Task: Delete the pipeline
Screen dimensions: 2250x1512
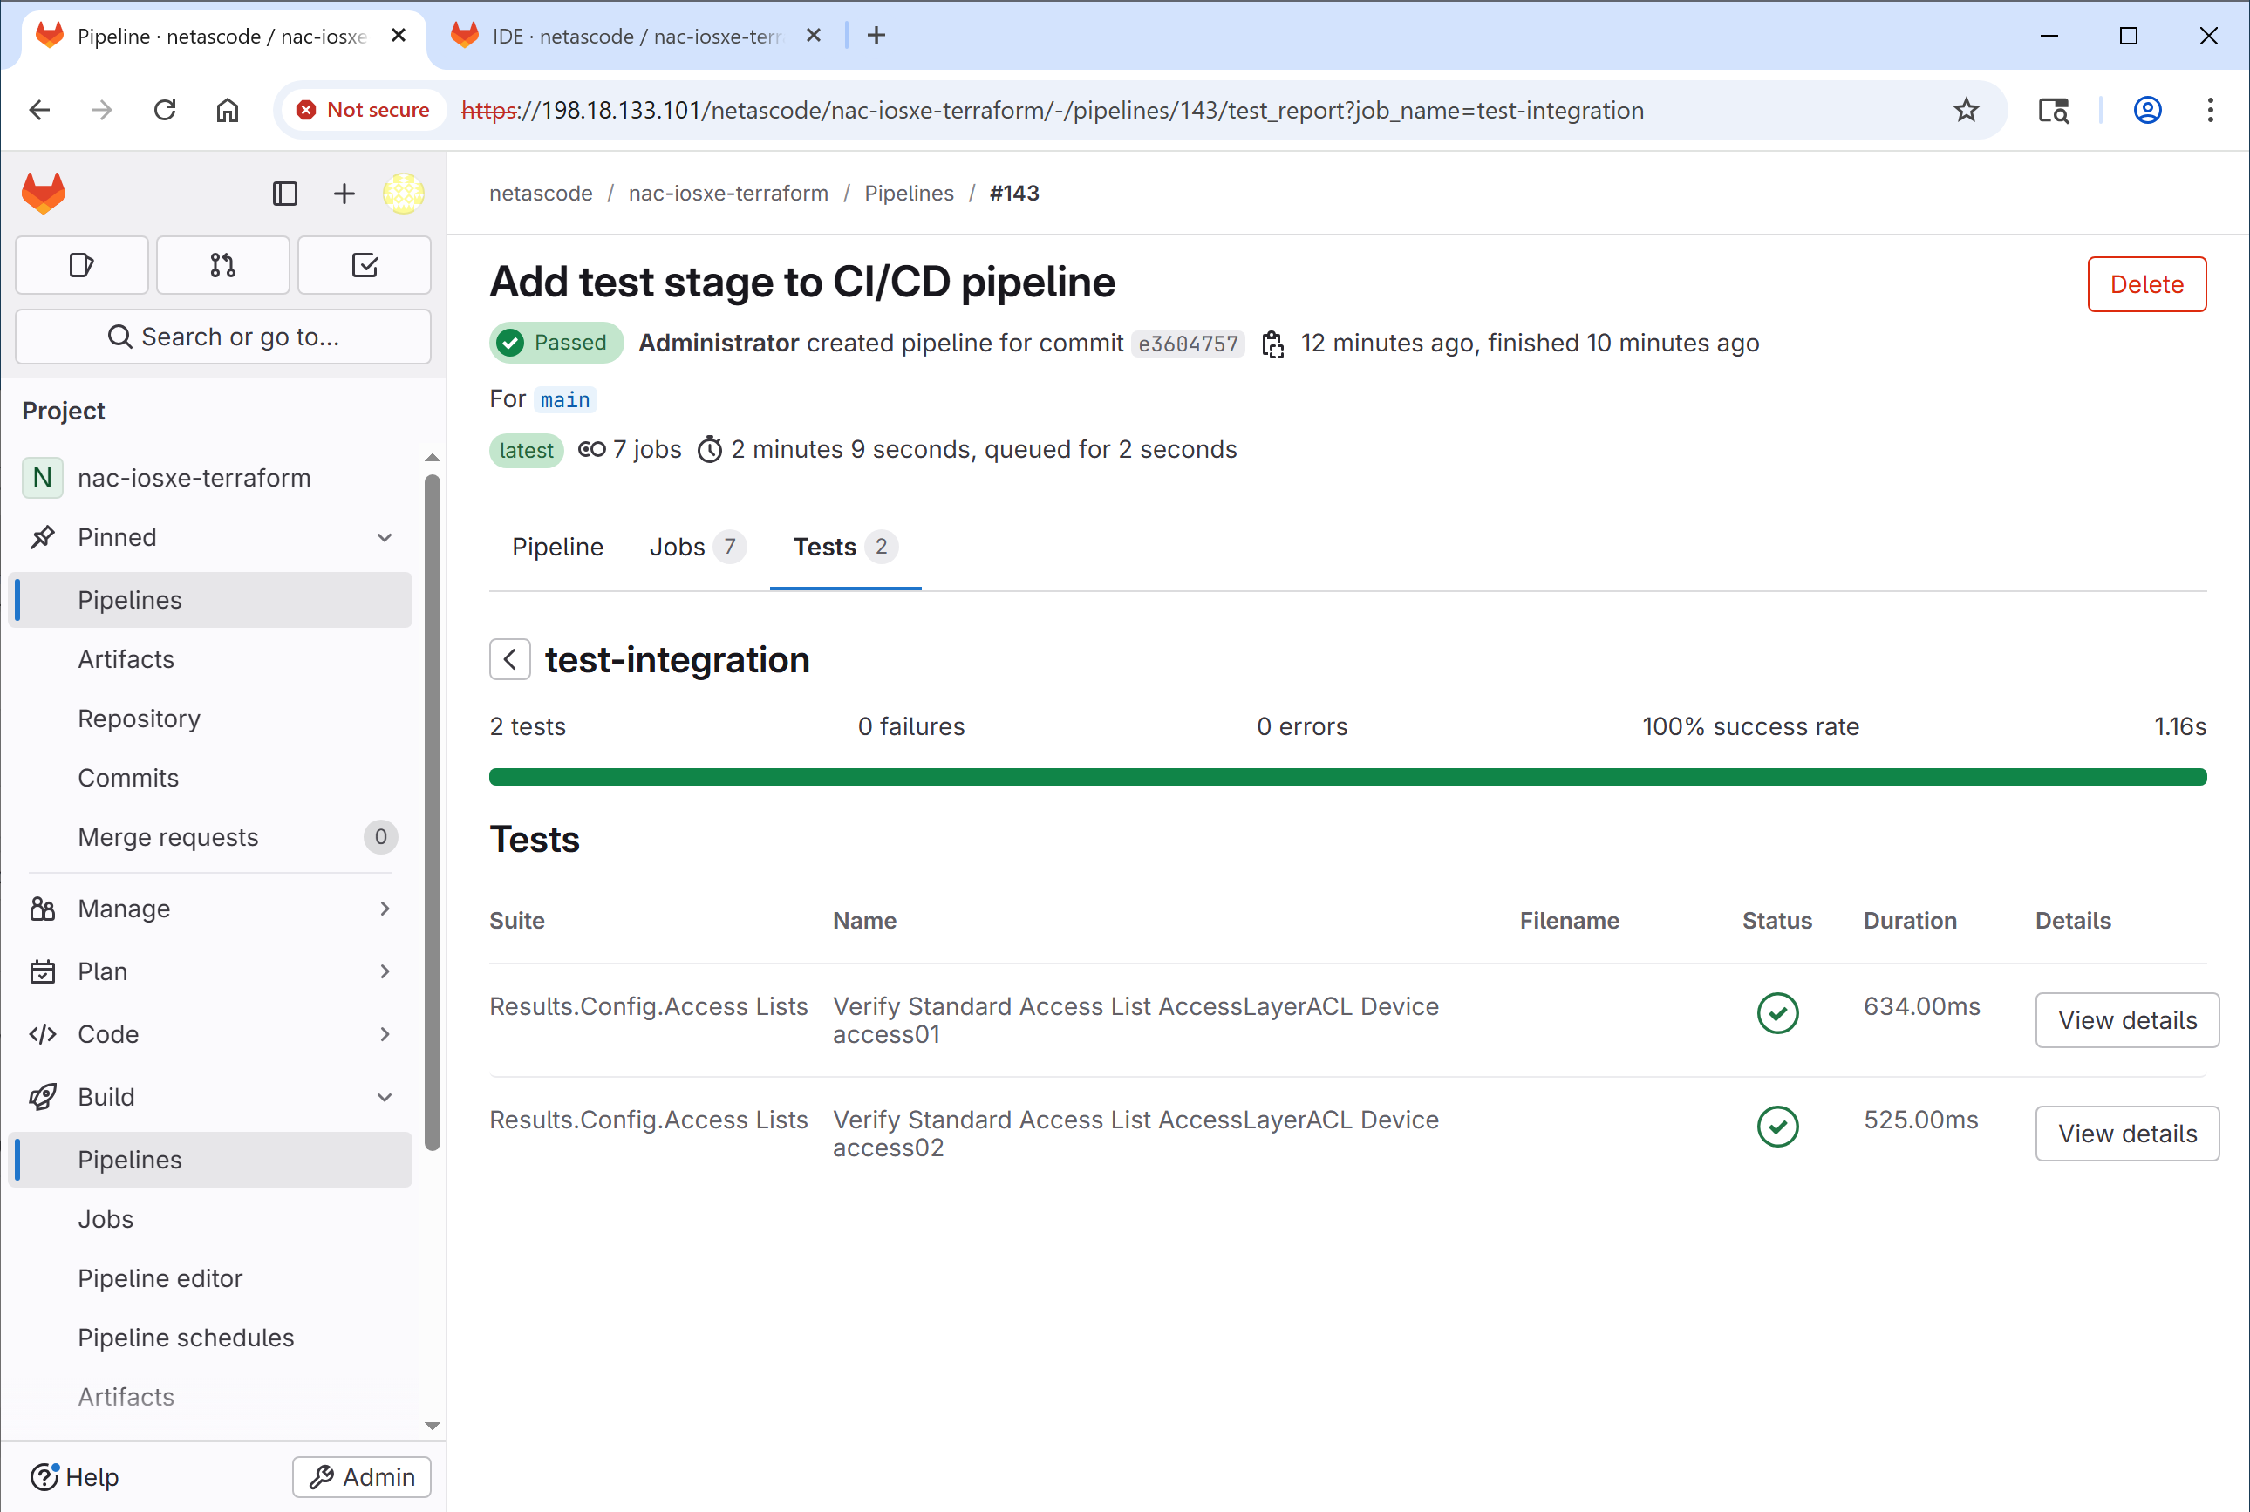Action: (2146, 284)
